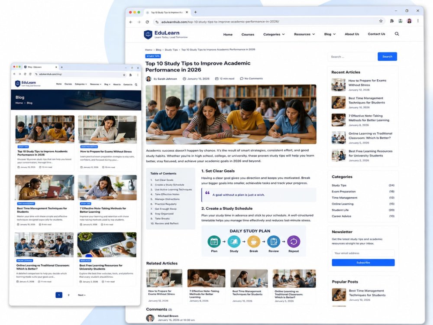Bookmark the article page with the star icon
The image size is (433, 325).
381,21
